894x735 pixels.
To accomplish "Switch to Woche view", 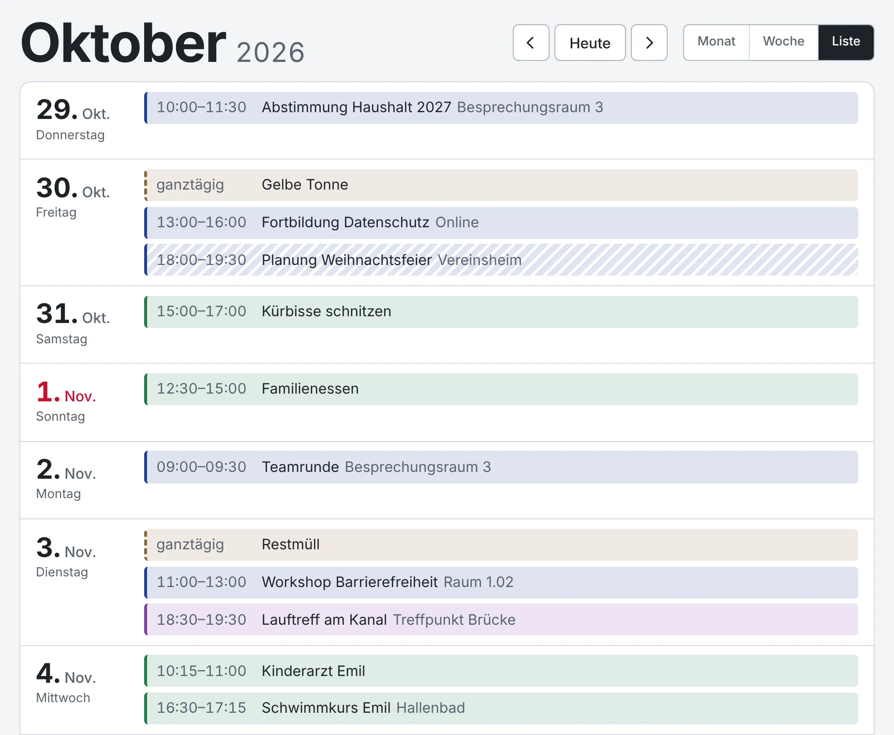I will pos(783,43).
